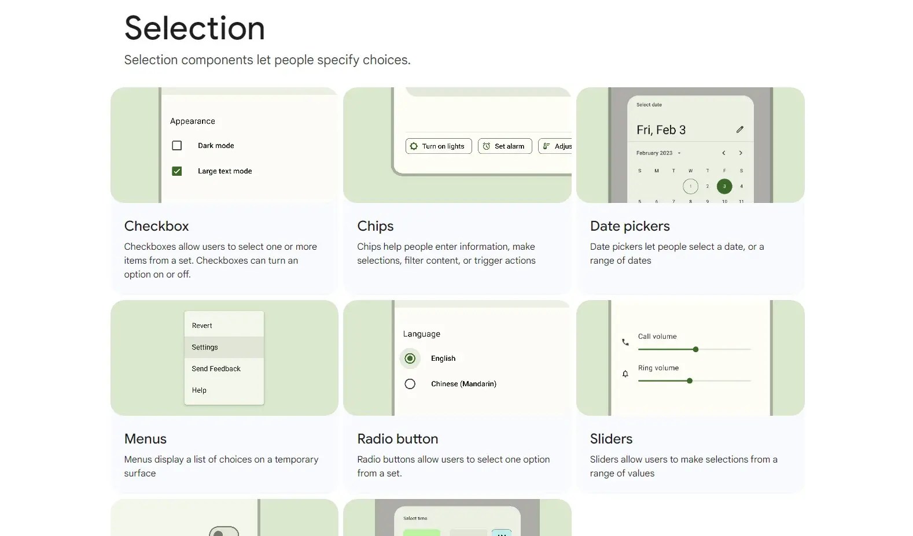Choose Help in the menu
This screenshot has height=536, width=913.
point(224,390)
